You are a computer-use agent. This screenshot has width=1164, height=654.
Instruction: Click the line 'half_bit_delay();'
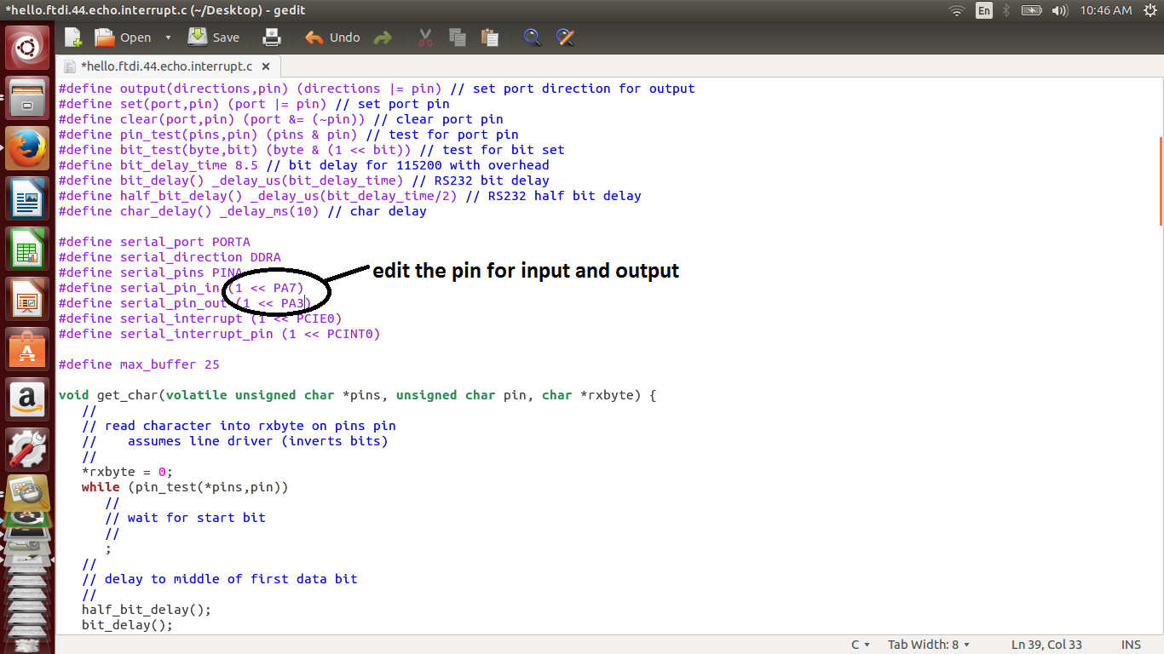point(147,610)
